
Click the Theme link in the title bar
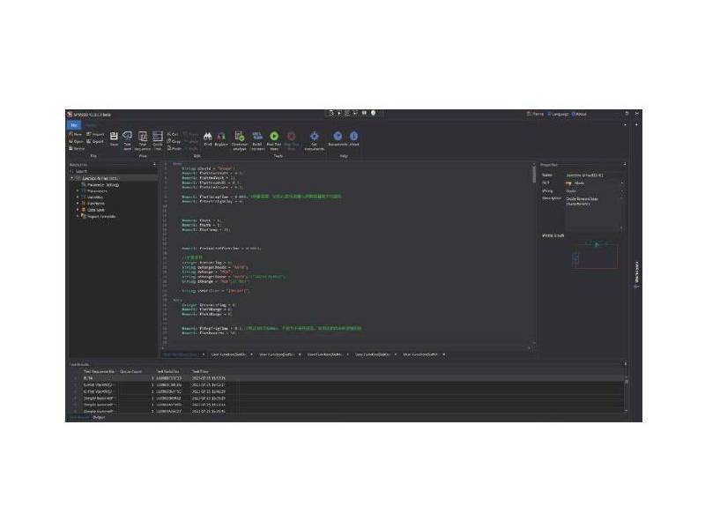tap(535, 113)
